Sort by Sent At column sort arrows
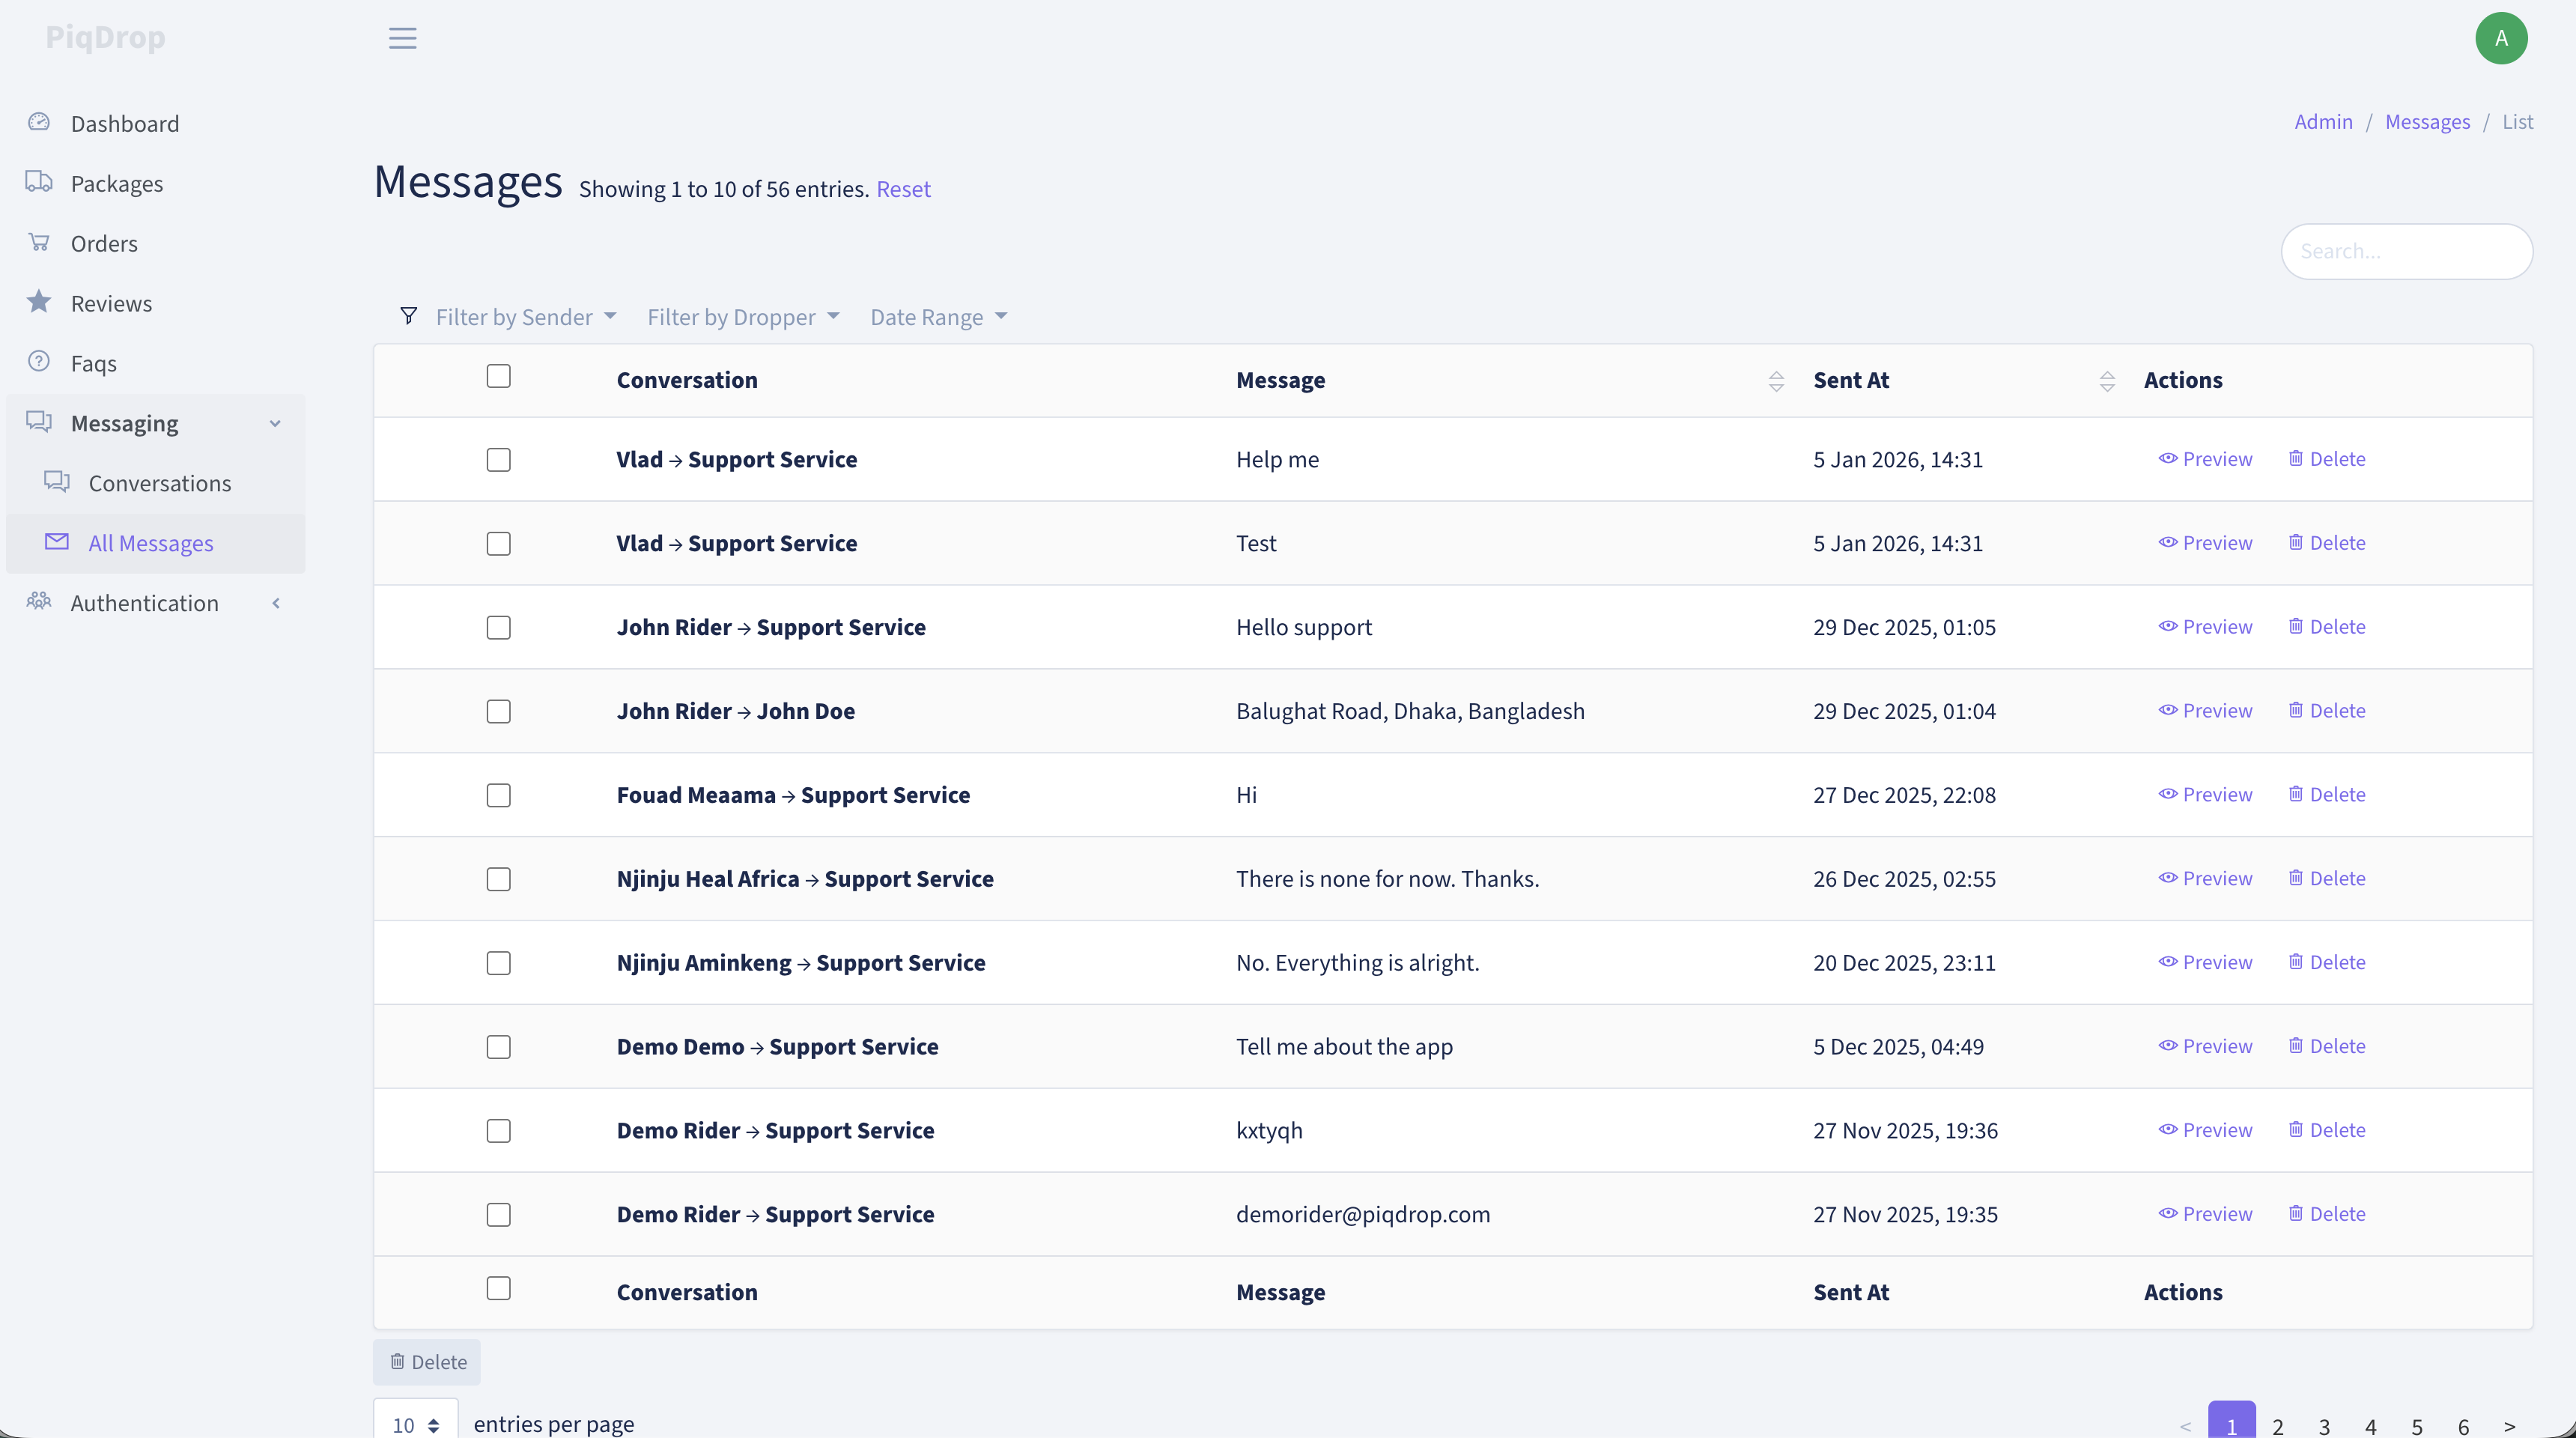 [2107, 381]
